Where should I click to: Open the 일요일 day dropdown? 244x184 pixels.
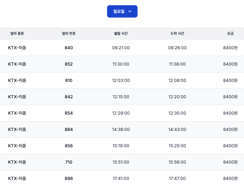click(x=122, y=11)
